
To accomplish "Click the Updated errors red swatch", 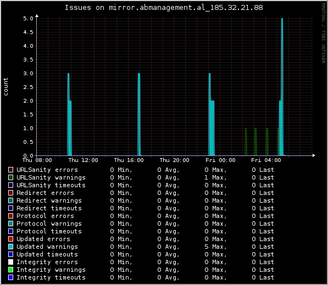I will click(10, 239).
